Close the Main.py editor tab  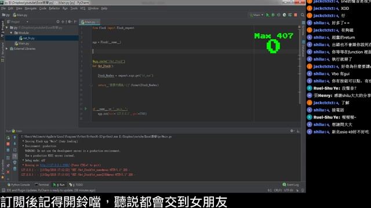pos(97,22)
